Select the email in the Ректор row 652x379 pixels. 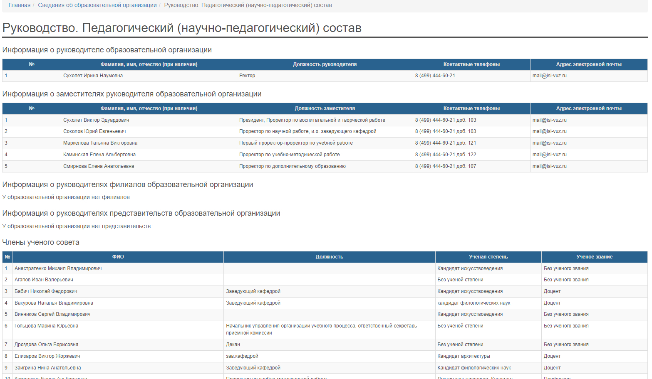coord(549,76)
